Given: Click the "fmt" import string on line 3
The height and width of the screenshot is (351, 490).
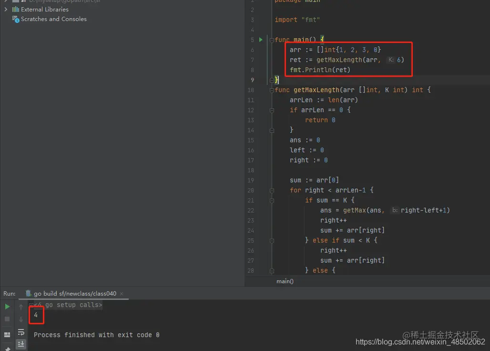Looking at the screenshot, I should pyautogui.click(x=311, y=20).
